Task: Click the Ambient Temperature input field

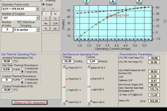Action: coord(7,61)
